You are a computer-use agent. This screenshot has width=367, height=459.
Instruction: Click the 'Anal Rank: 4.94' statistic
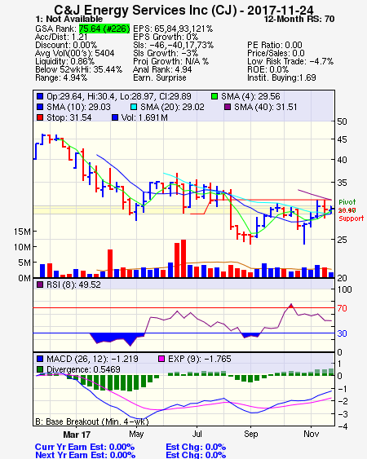click(x=162, y=69)
